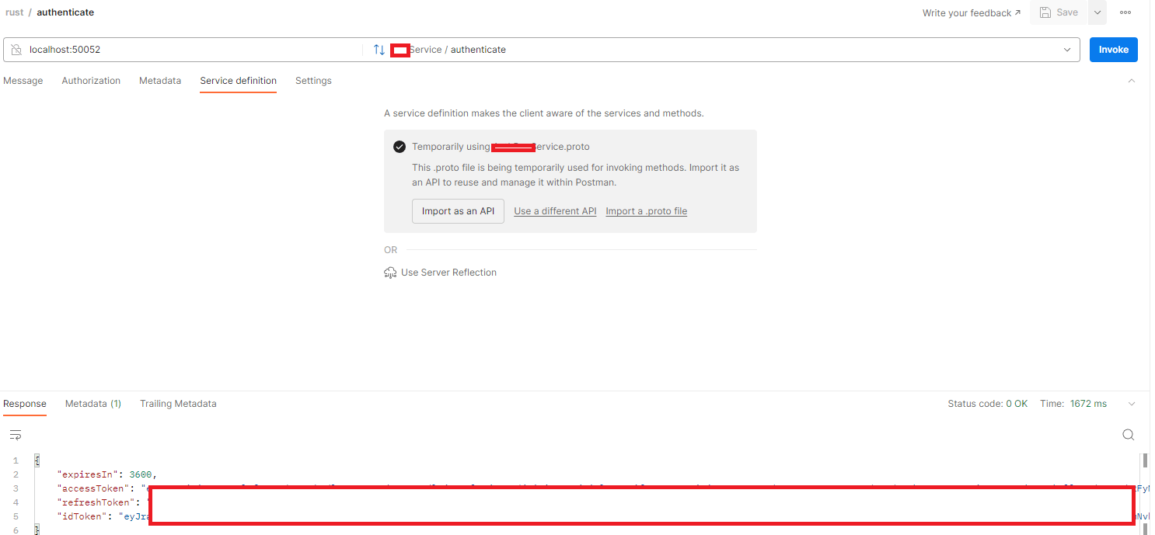Toggle response line wrap icon
This screenshot has height=535, width=1155.
pos(16,435)
